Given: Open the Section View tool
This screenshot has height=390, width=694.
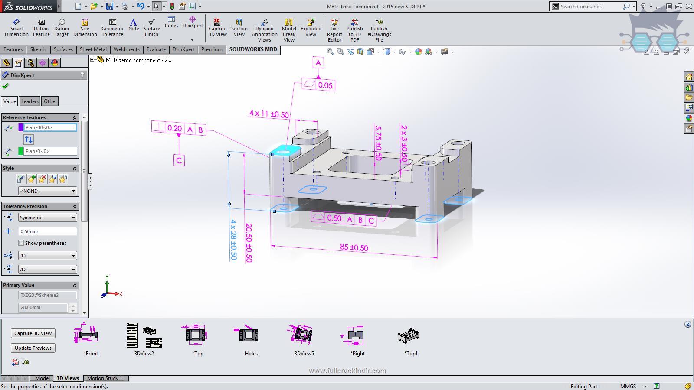Looking at the screenshot, I should [x=239, y=28].
